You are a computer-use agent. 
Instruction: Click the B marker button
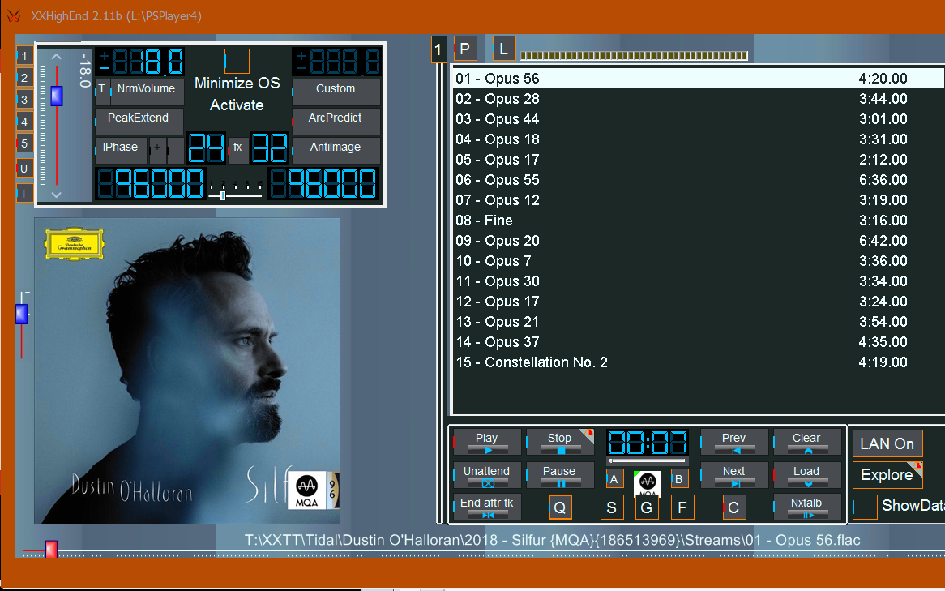pyautogui.click(x=679, y=479)
